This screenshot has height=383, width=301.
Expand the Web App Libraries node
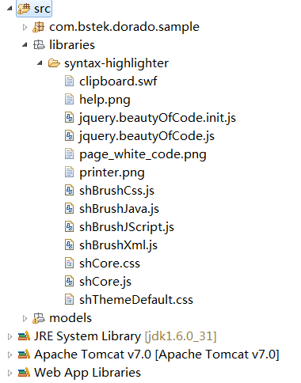tap(10, 373)
